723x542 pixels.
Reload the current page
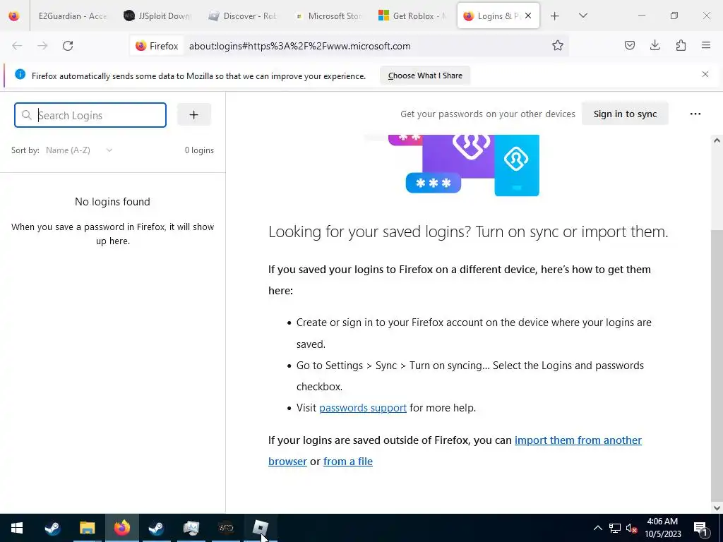click(68, 46)
